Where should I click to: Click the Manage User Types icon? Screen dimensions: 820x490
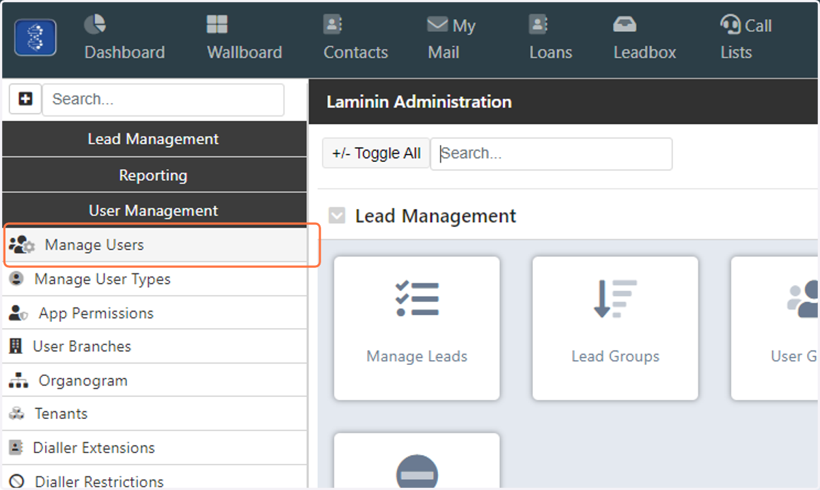[17, 279]
